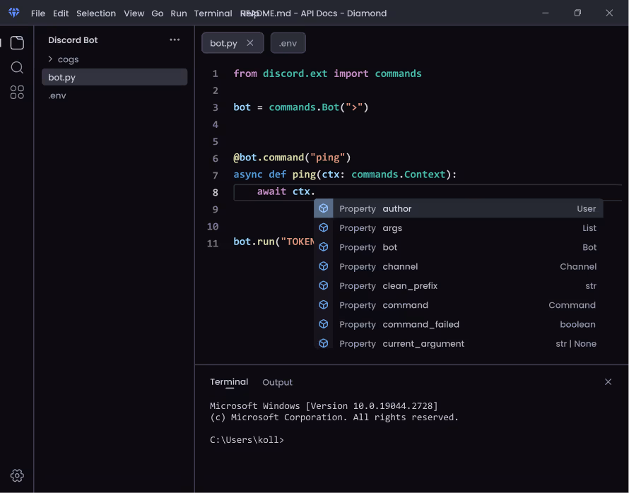Click the cube icon beside current_argument suggestion
This screenshot has height=493, width=629.
(323, 343)
